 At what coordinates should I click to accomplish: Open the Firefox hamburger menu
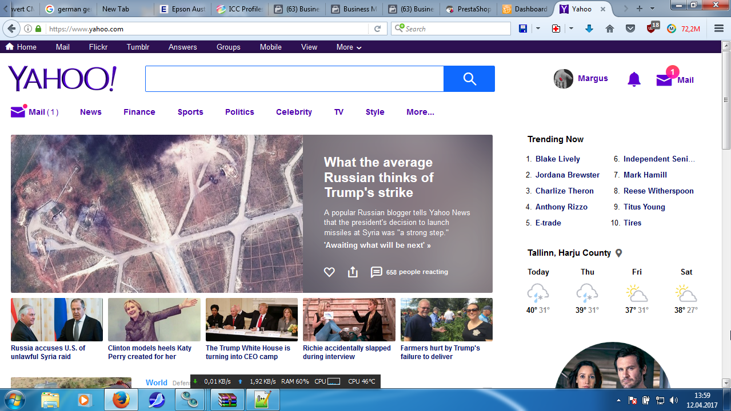(x=719, y=29)
